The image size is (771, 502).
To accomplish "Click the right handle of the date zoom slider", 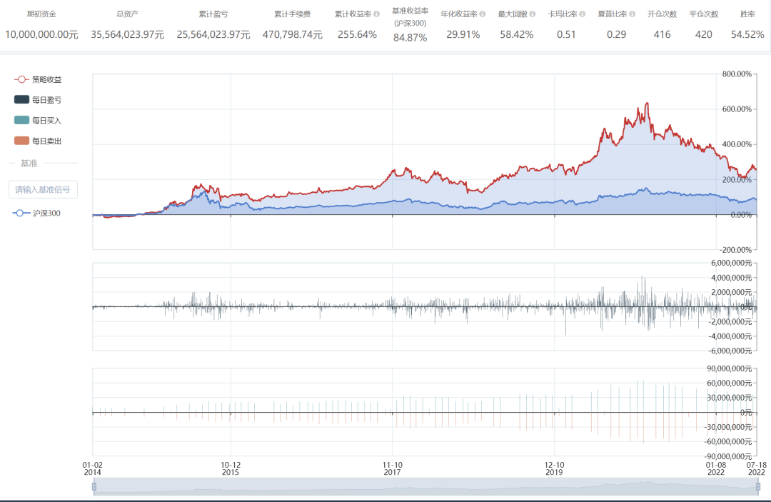I will (758, 487).
